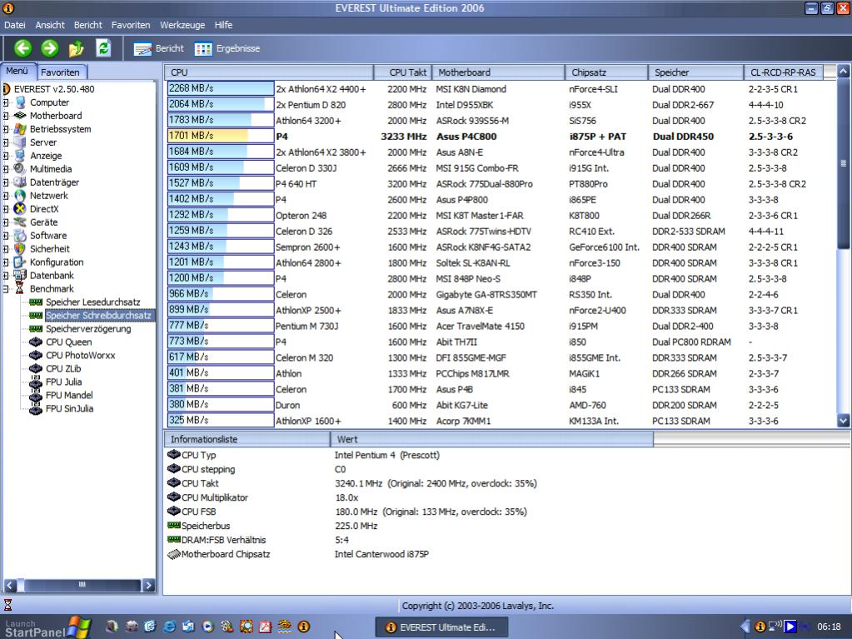
Task: Click the green Back arrow toolbar icon
Action: (x=22, y=48)
